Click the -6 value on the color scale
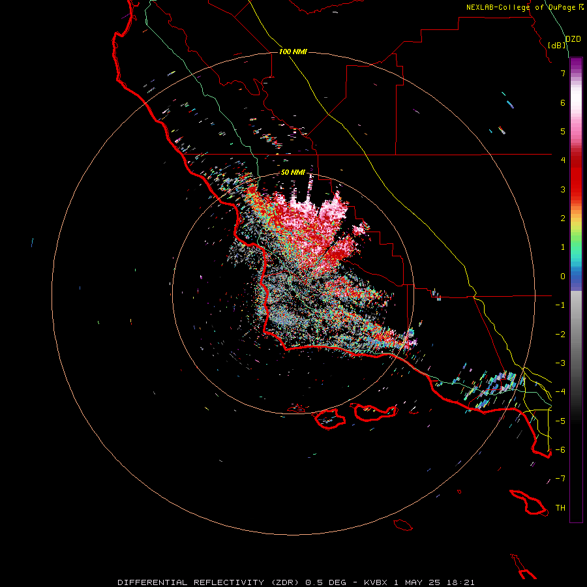This screenshot has width=587, height=587. tap(560, 450)
